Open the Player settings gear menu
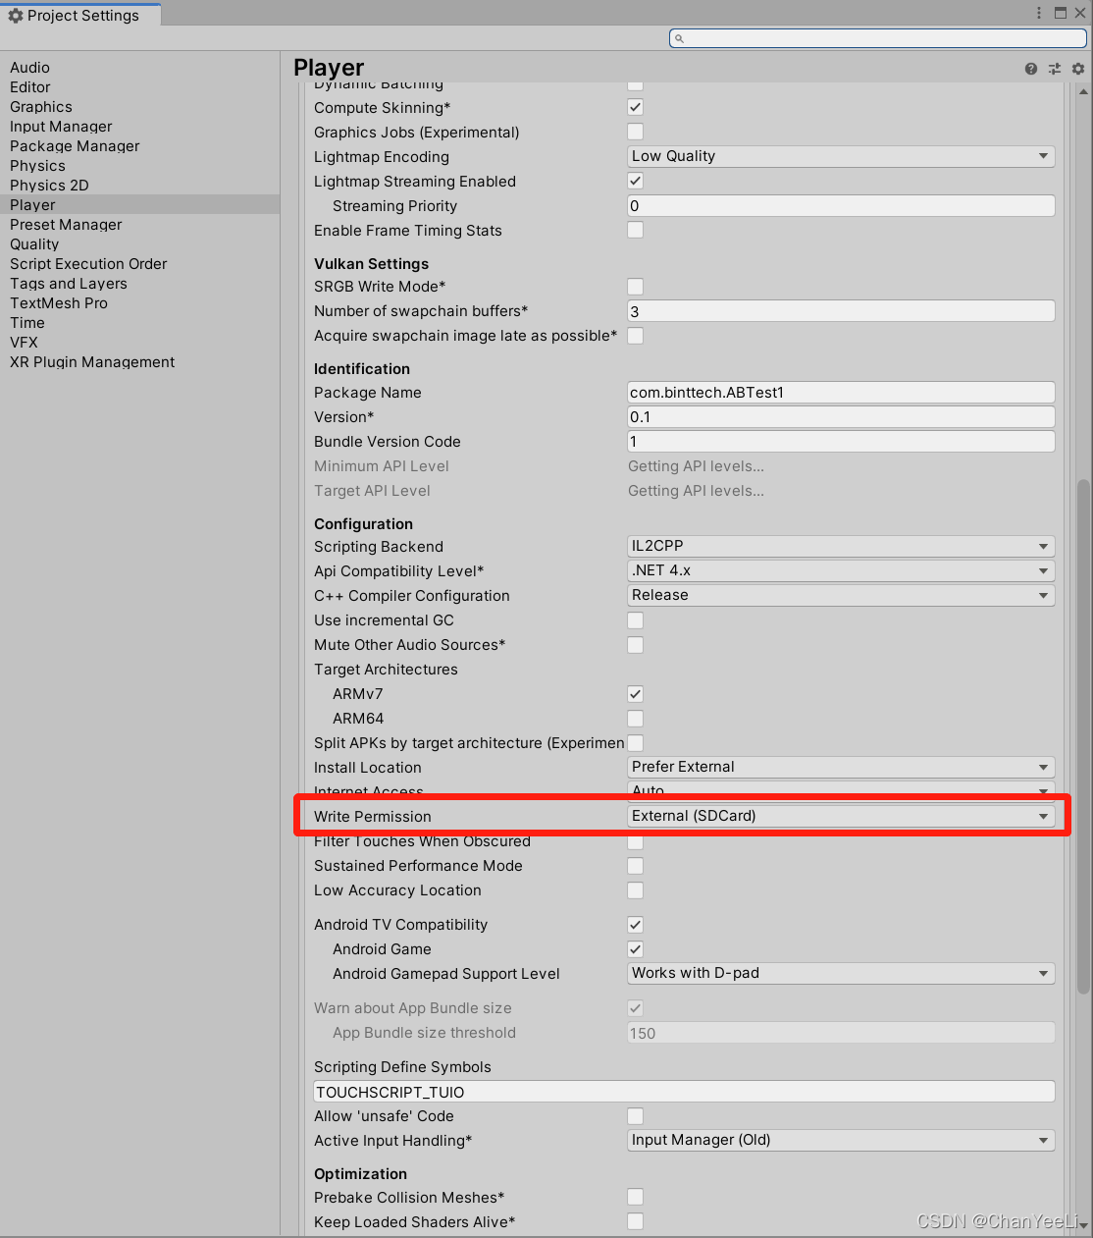 point(1078,69)
